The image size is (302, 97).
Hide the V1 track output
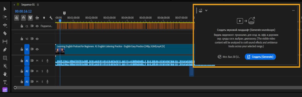click(x=37, y=49)
